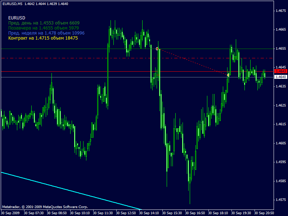Click the '30 Sep 16:50' time label
The height and width of the screenshot is (216, 288).
pos(195,213)
